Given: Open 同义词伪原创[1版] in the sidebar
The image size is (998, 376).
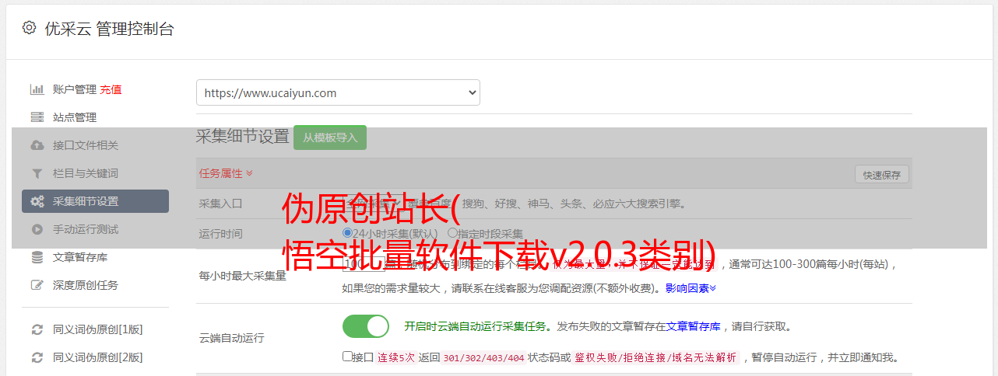Looking at the screenshot, I should point(97,329).
